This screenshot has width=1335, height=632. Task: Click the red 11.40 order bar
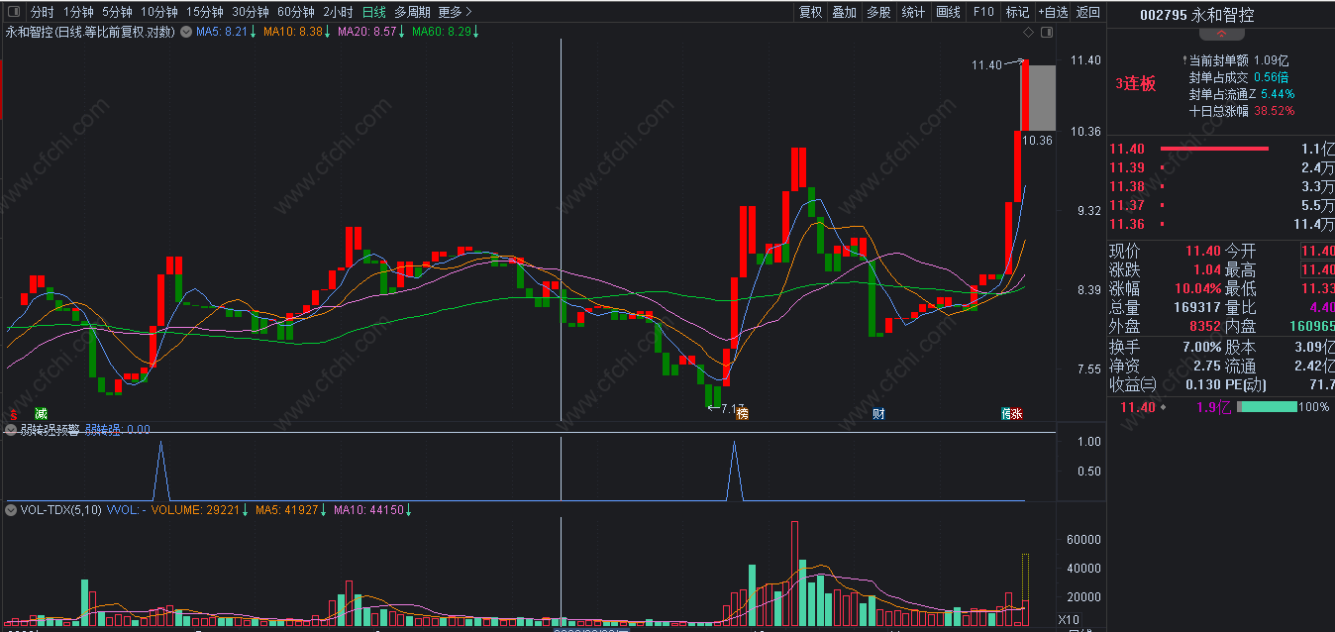click(x=1214, y=149)
